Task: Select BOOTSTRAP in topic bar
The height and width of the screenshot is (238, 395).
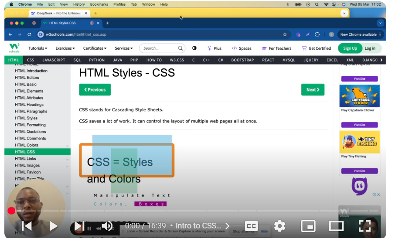Action: pos(242,60)
